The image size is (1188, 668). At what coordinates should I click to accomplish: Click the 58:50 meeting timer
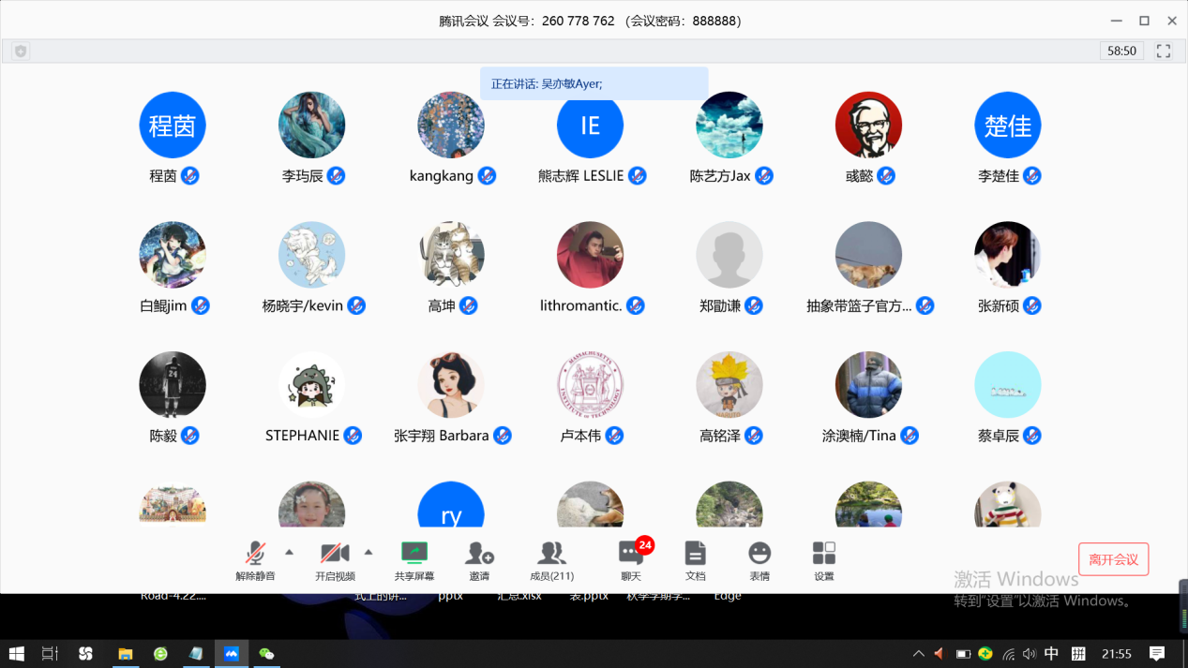pyautogui.click(x=1121, y=52)
